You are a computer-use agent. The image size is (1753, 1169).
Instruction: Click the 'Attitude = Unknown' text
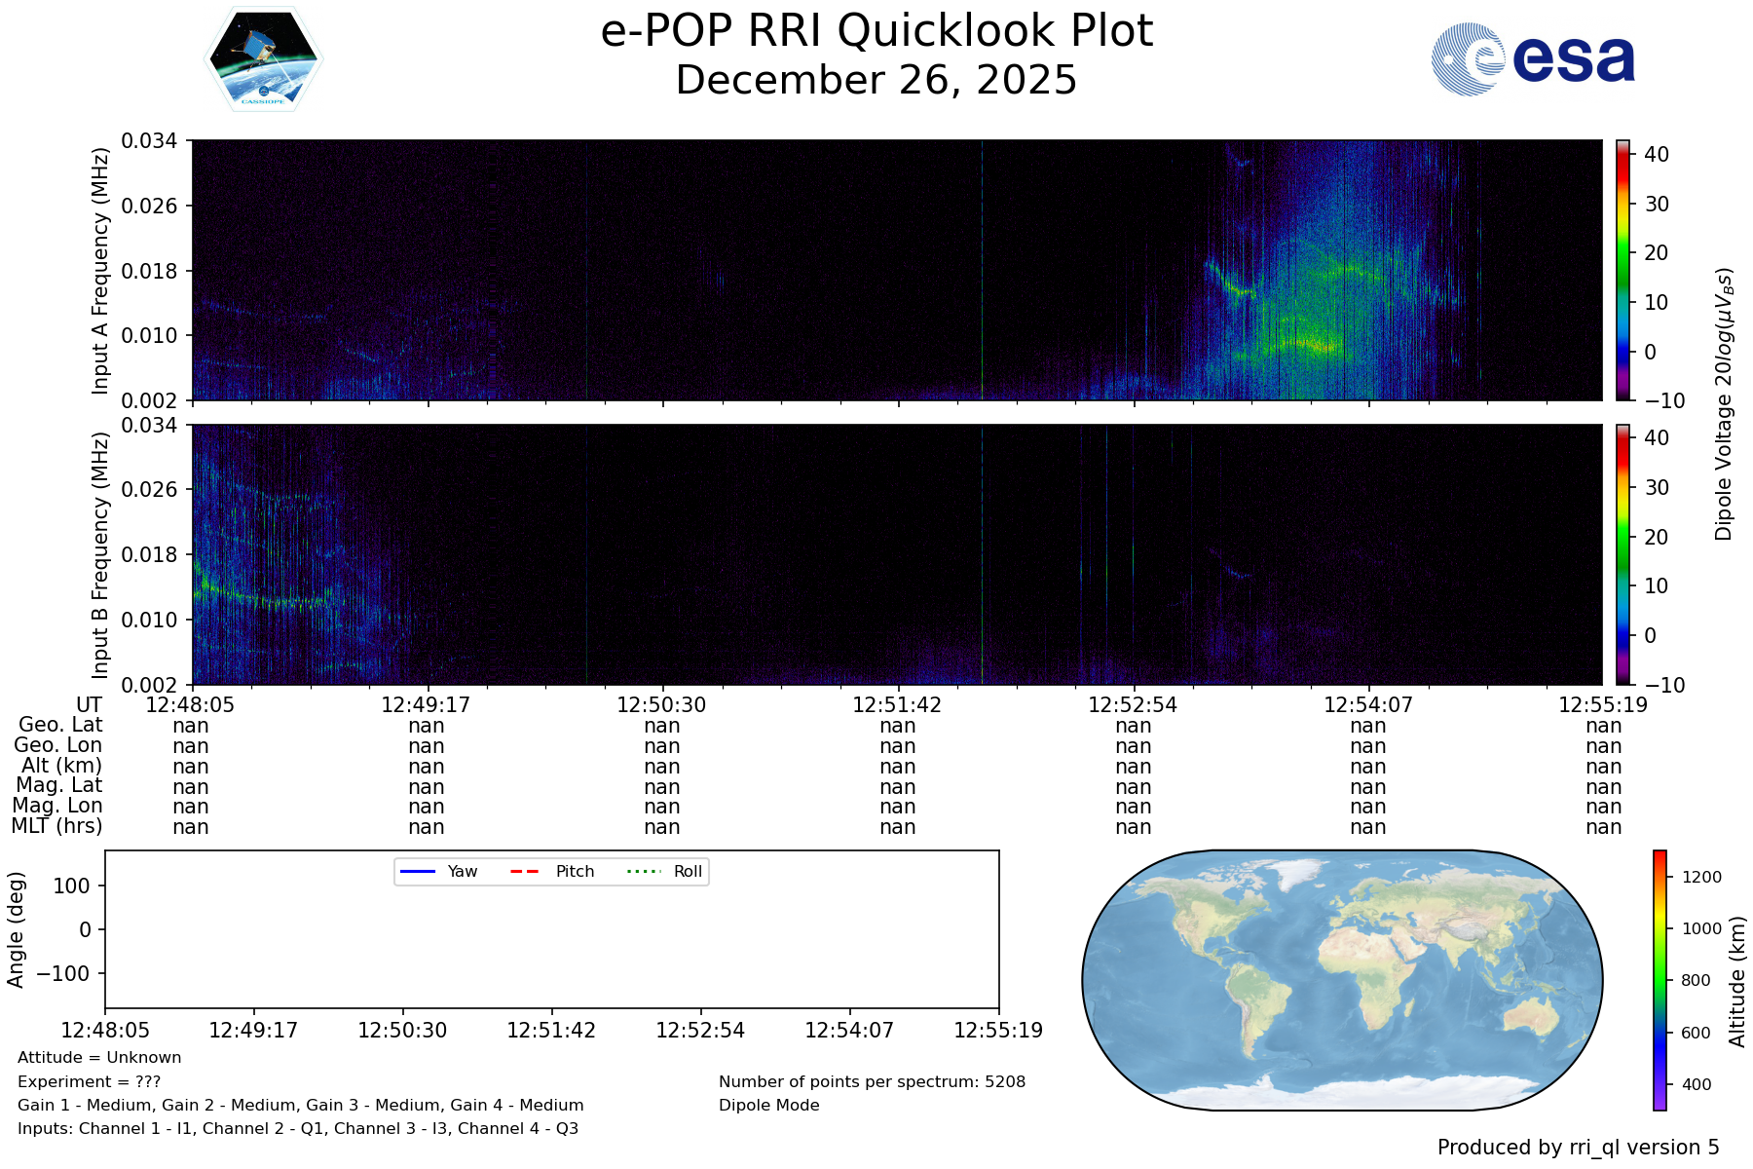99,1058
